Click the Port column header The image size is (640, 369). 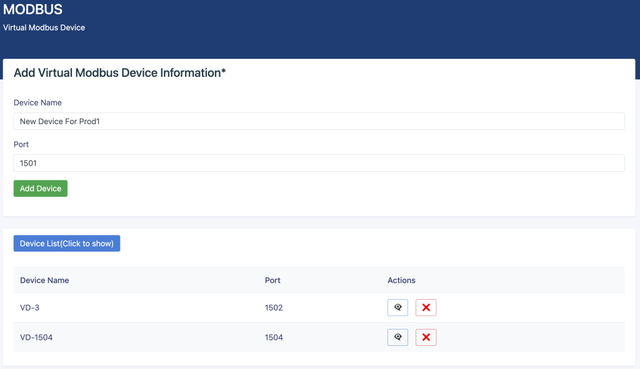point(272,280)
